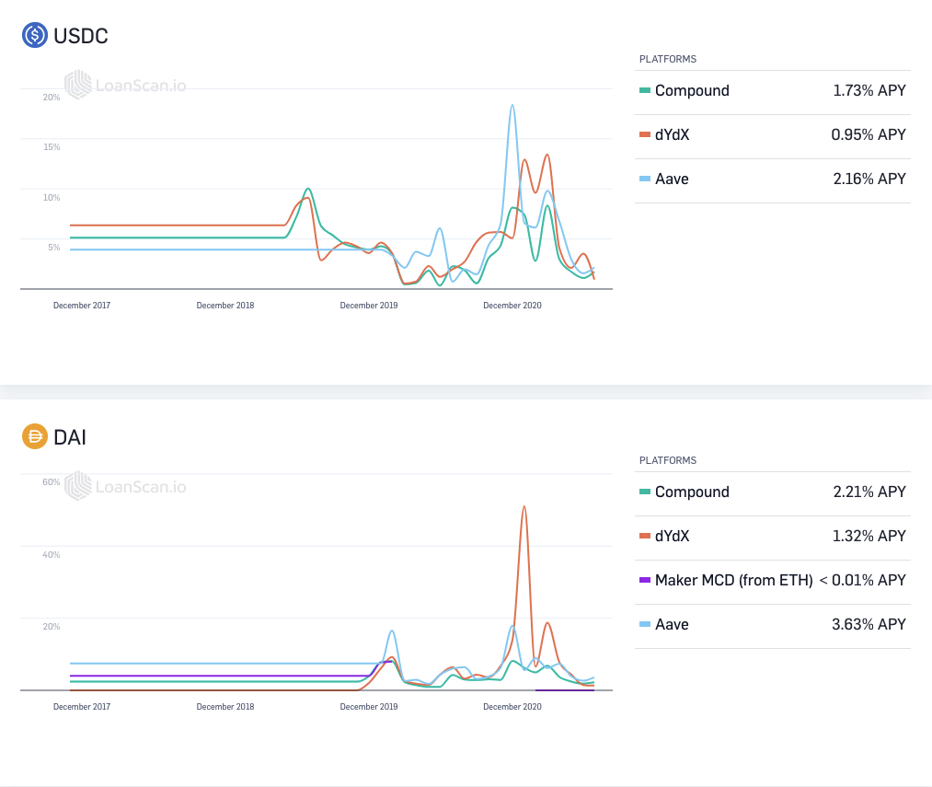Click December 2019 label on DAI chart

click(369, 707)
